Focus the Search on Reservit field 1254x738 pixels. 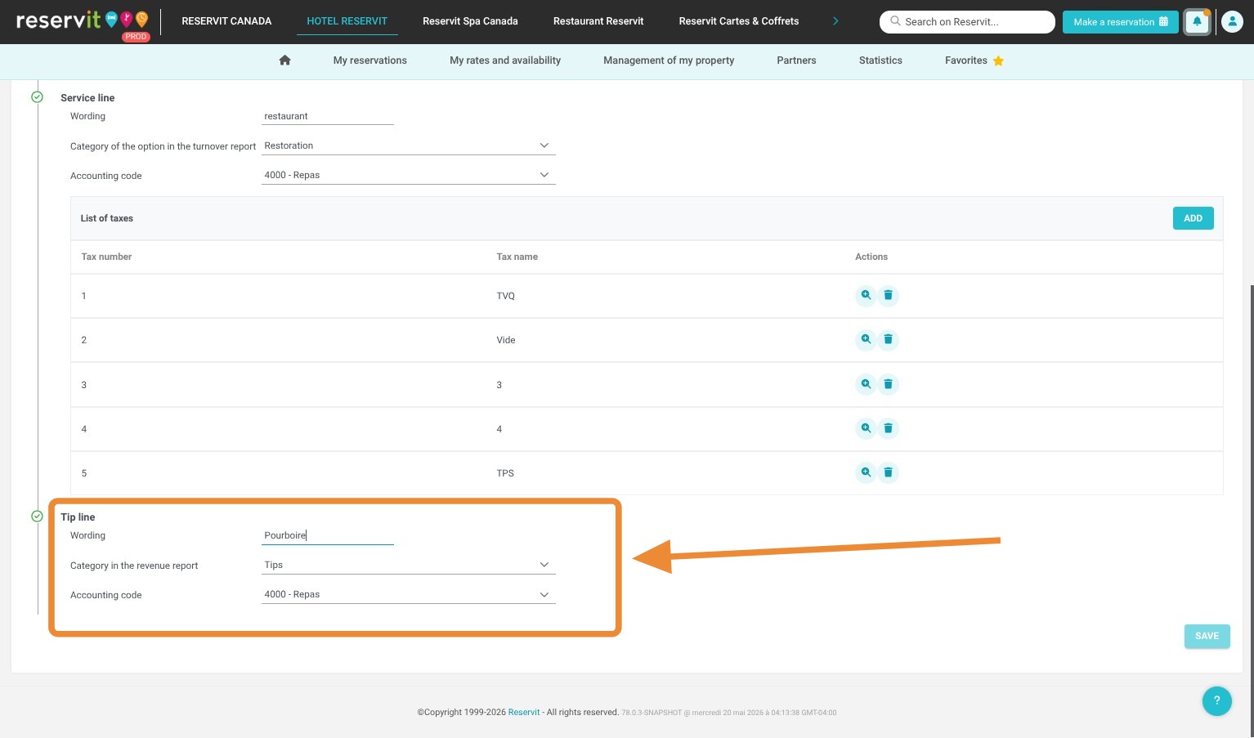[x=967, y=22]
